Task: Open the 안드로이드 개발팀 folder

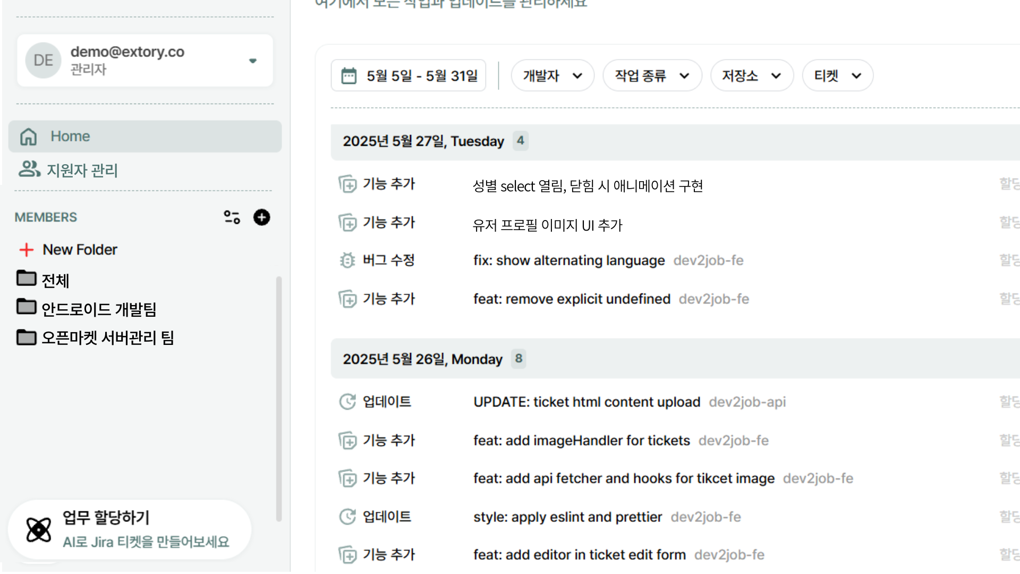Action: (98, 309)
